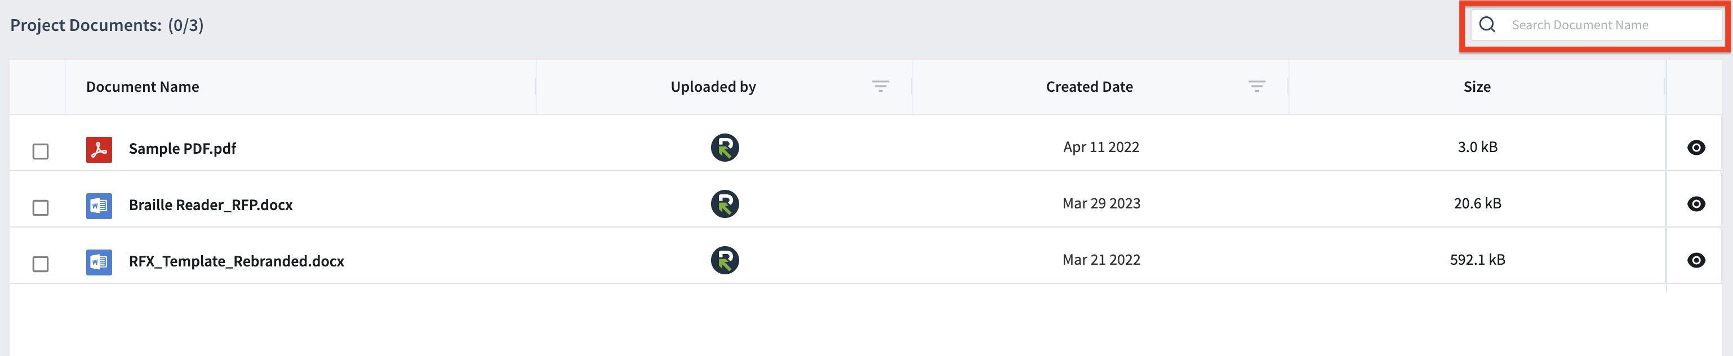Click the Word icon beside RFX_Template_Rebranded.docx

(x=99, y=262)
